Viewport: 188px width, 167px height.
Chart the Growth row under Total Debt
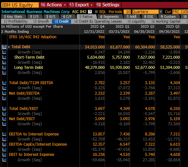[4, 52]
